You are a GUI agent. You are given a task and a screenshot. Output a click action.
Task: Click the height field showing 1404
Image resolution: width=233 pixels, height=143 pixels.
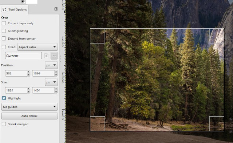(43, 90)
